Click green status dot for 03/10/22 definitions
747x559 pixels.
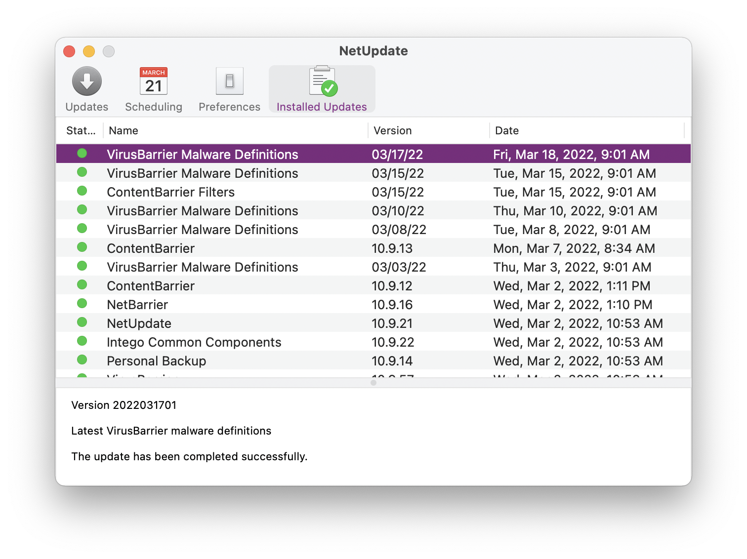click(x=82, y=210)
